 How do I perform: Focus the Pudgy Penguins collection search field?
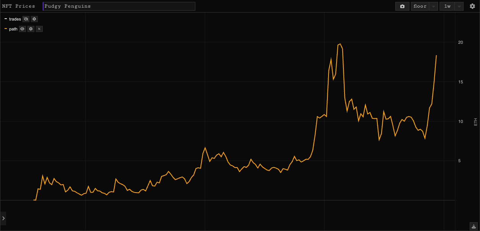[119, 6]
